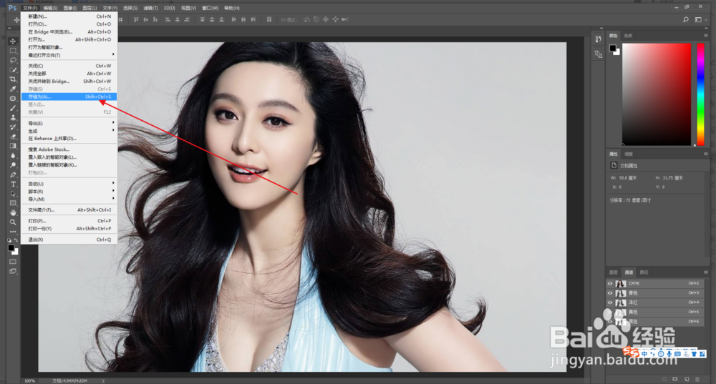The image size is (716, 384).
Task: Click the foreground color swatch in Color panel
Action: click(x=612, y=48)
